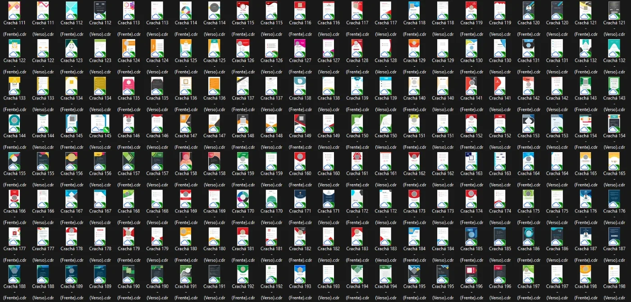The height and width of the screenshot is (302, 631).
Task: Pick the Crachá 160 (Frente).cdr icon
Action: pos(300,161)
